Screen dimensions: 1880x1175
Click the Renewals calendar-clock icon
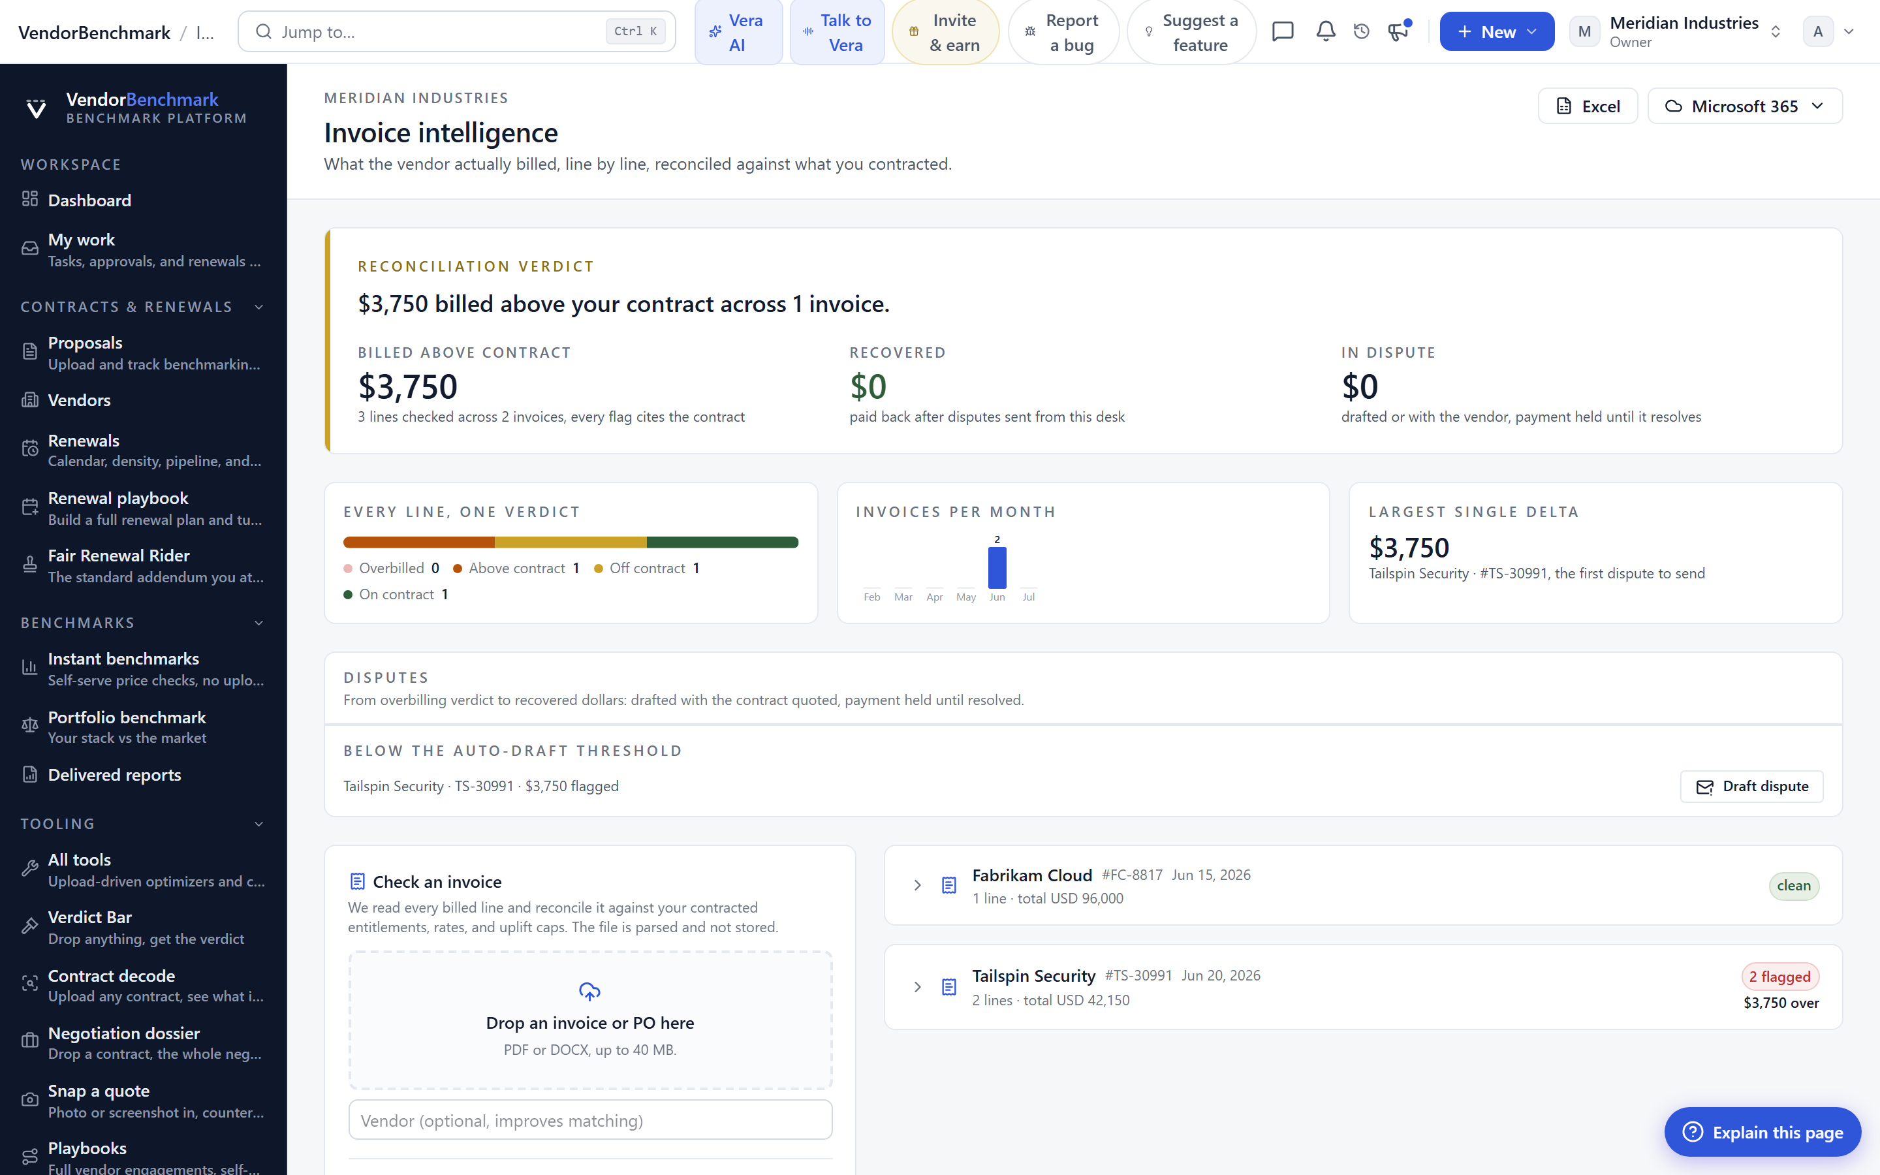[29, 449]
